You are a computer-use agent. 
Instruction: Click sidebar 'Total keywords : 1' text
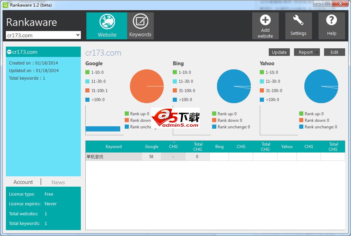pos(27,78)
